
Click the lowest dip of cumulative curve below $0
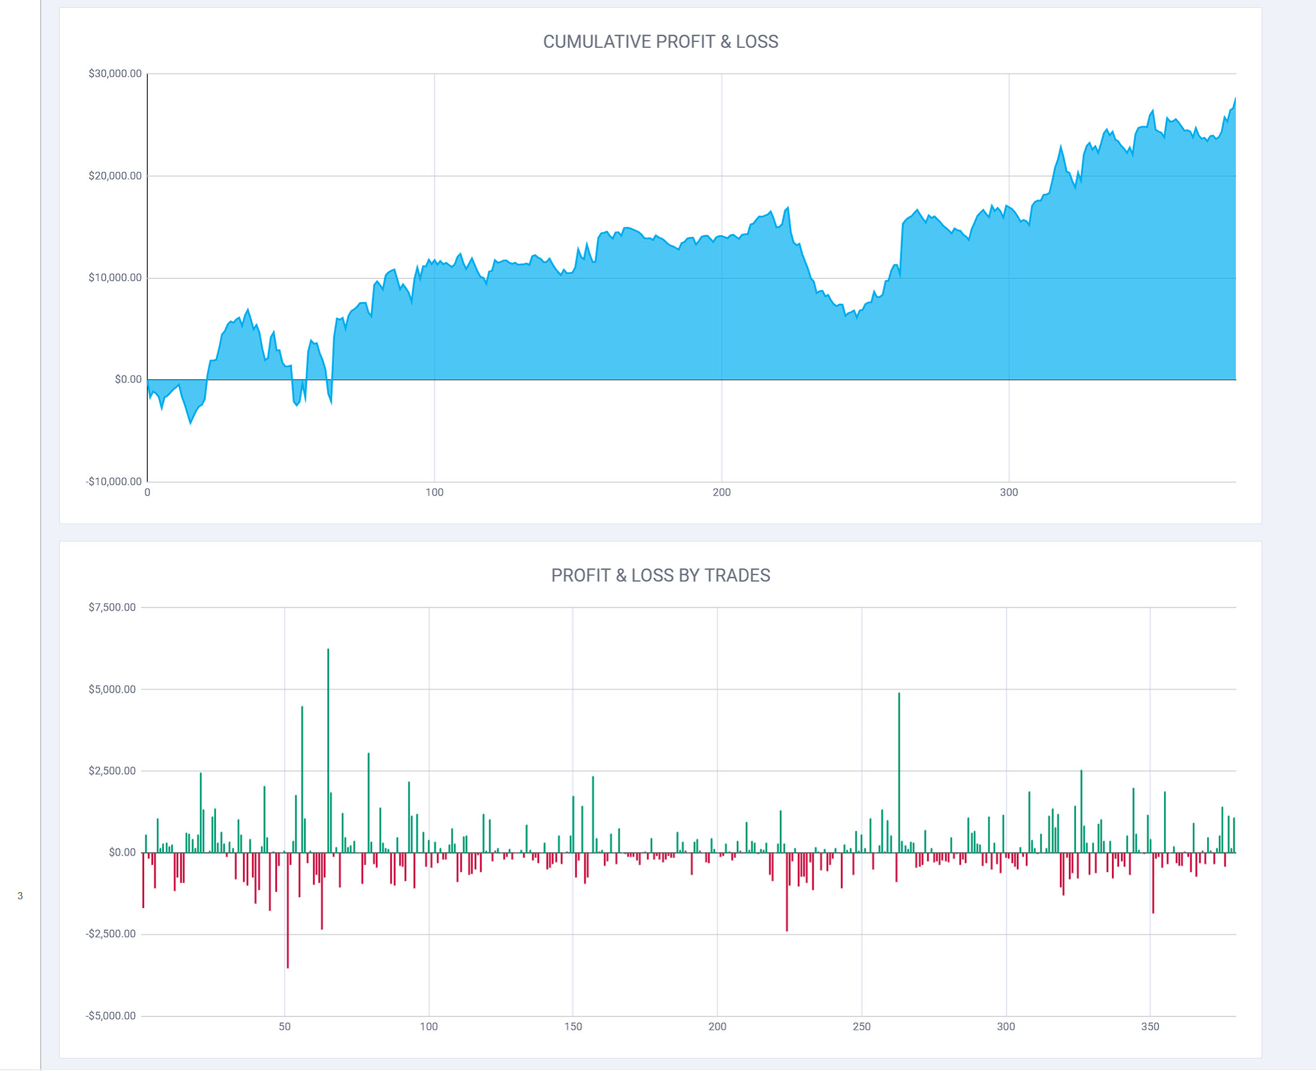point(191,422)
